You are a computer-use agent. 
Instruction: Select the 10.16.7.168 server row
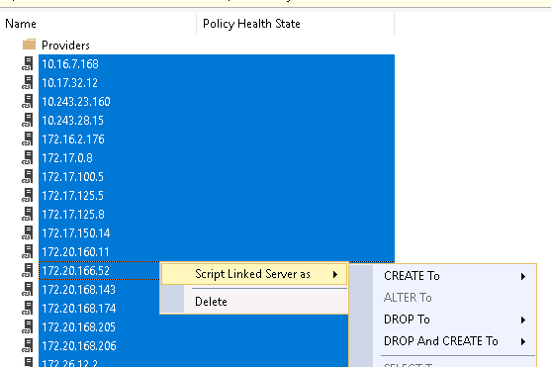[x=217, y=64]
